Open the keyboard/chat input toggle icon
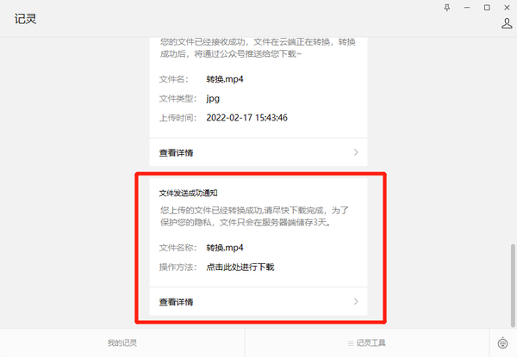The height and width of the screenshot is (357, 517). [x=502, y=343]
